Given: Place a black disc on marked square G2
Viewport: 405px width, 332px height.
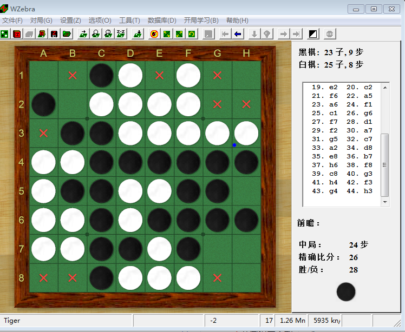Looking at the screenshot, I should tap(217, 104).
